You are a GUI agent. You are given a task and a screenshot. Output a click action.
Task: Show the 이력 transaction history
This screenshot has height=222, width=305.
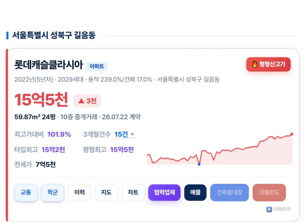click(x=79, y=192)
